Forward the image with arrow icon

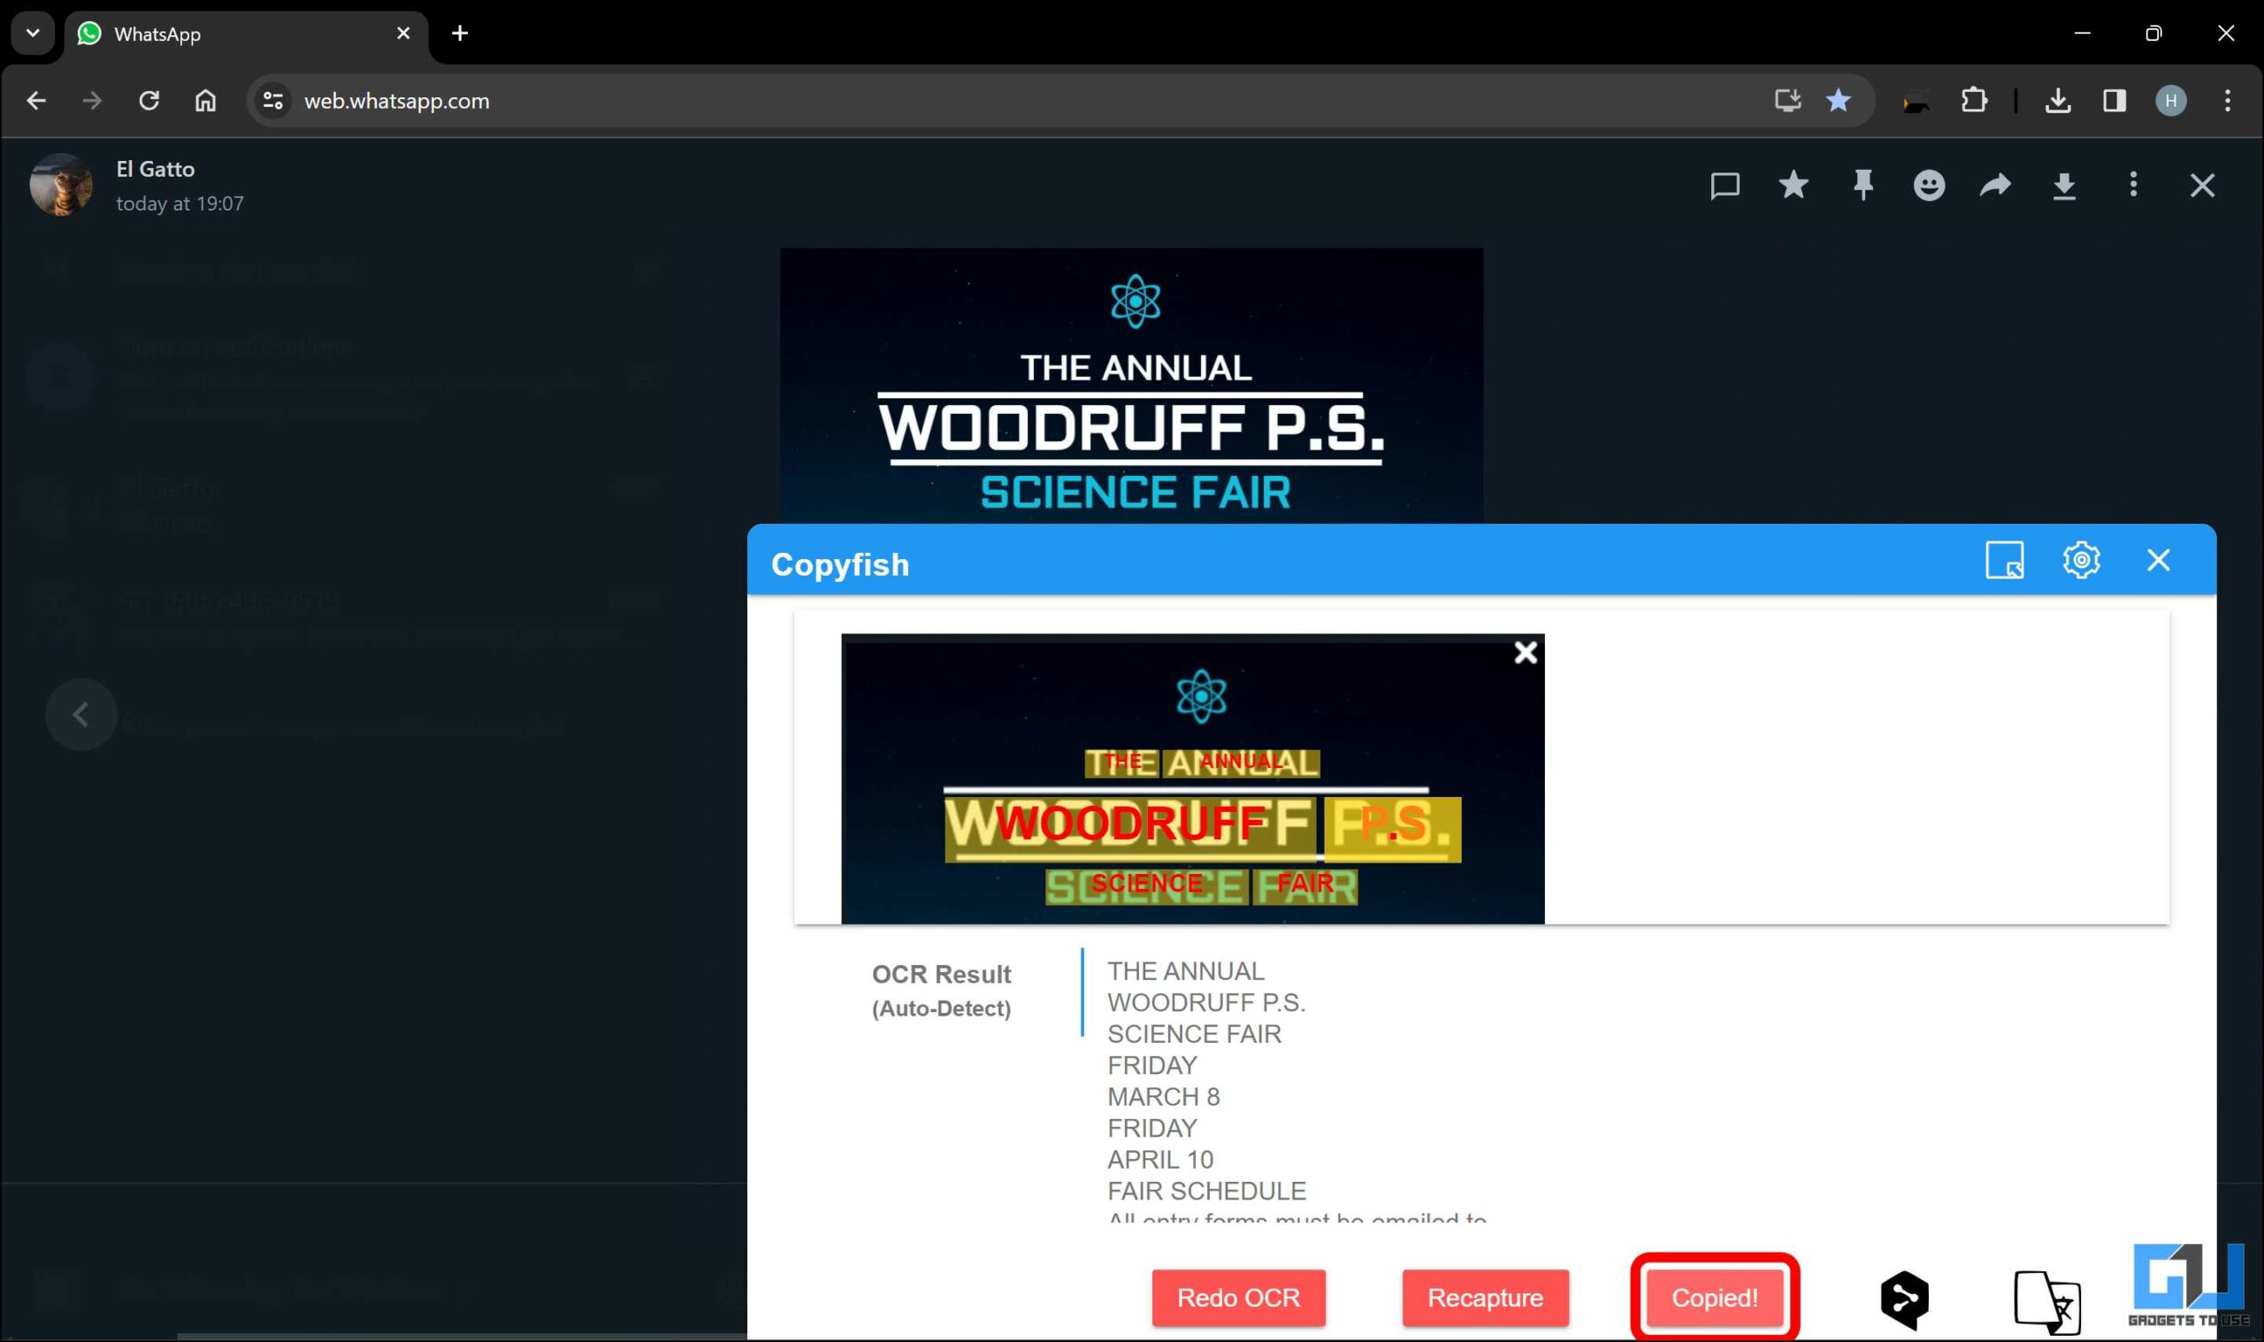1995,186
